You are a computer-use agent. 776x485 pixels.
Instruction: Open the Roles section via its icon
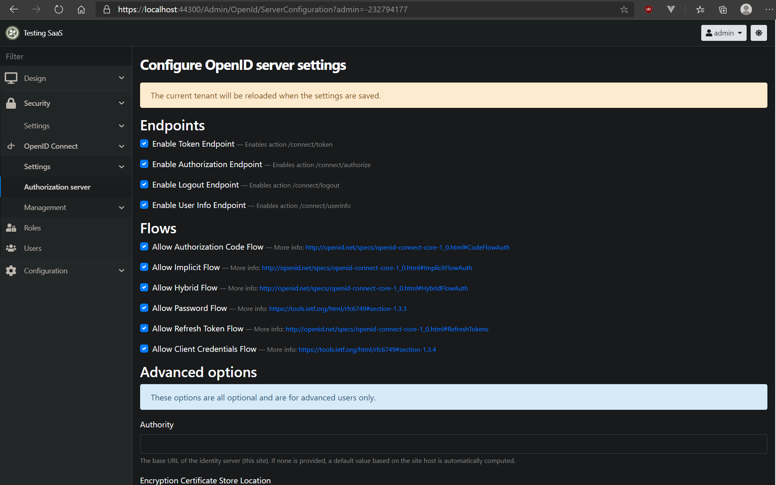pos(11,228)
